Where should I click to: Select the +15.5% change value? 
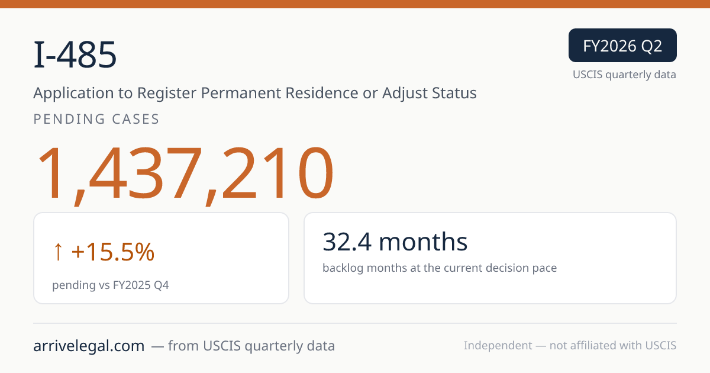pos(112,252)
